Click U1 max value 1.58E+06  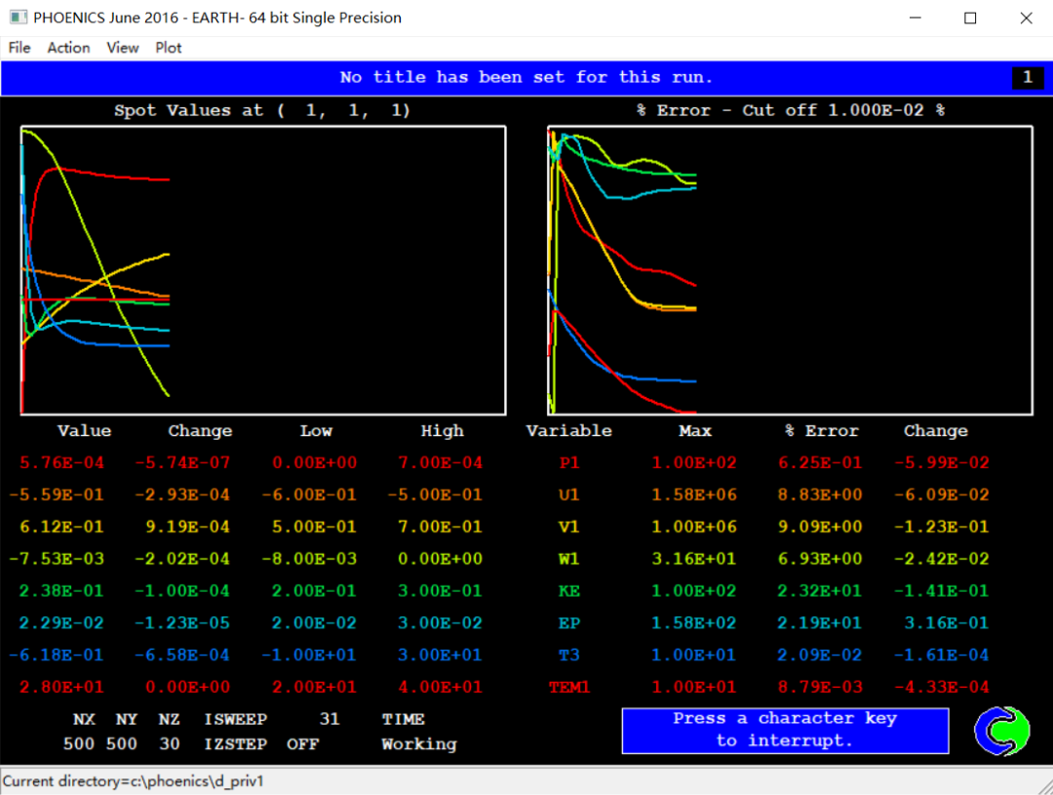(x=694, y=496)
